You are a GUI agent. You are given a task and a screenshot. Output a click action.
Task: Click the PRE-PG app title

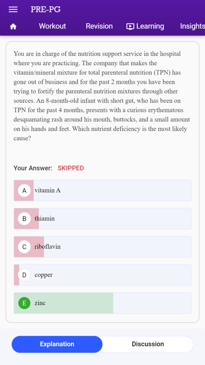(46, 9)
